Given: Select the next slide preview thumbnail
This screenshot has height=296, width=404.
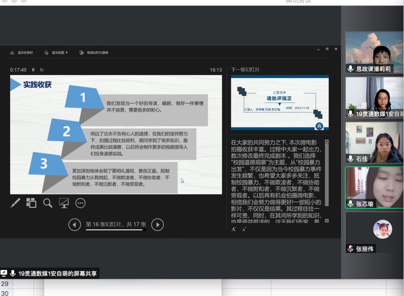Looking at the screenshot, I should click(279, 103).
